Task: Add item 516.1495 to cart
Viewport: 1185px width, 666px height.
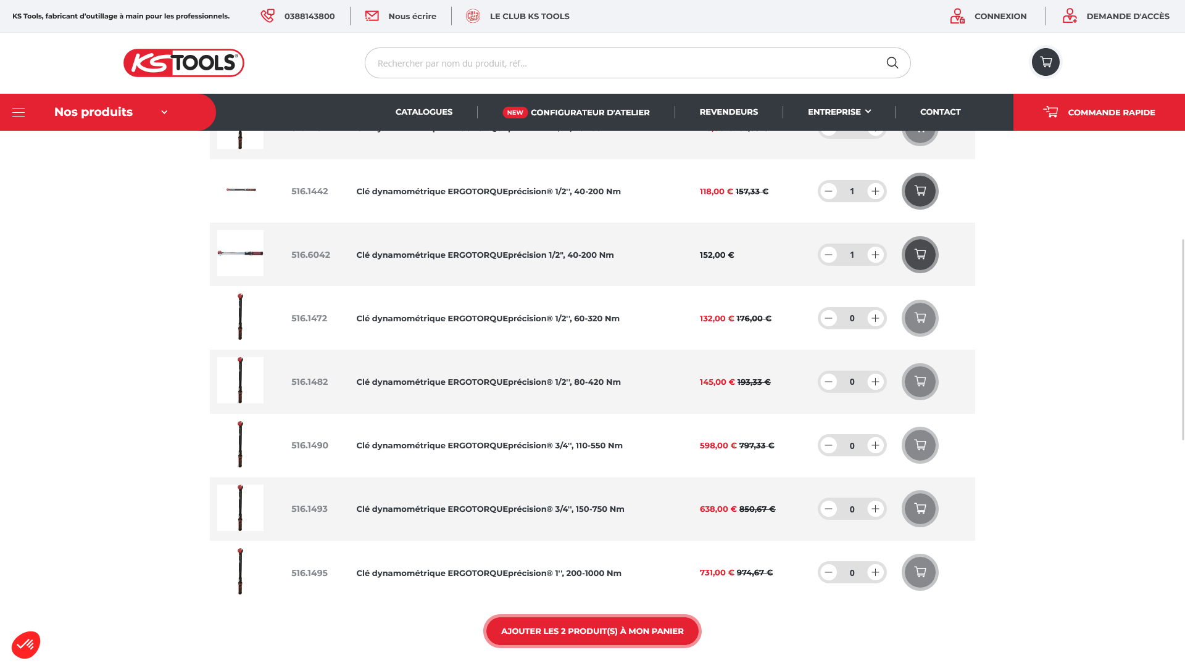Action: coord(920,572)
